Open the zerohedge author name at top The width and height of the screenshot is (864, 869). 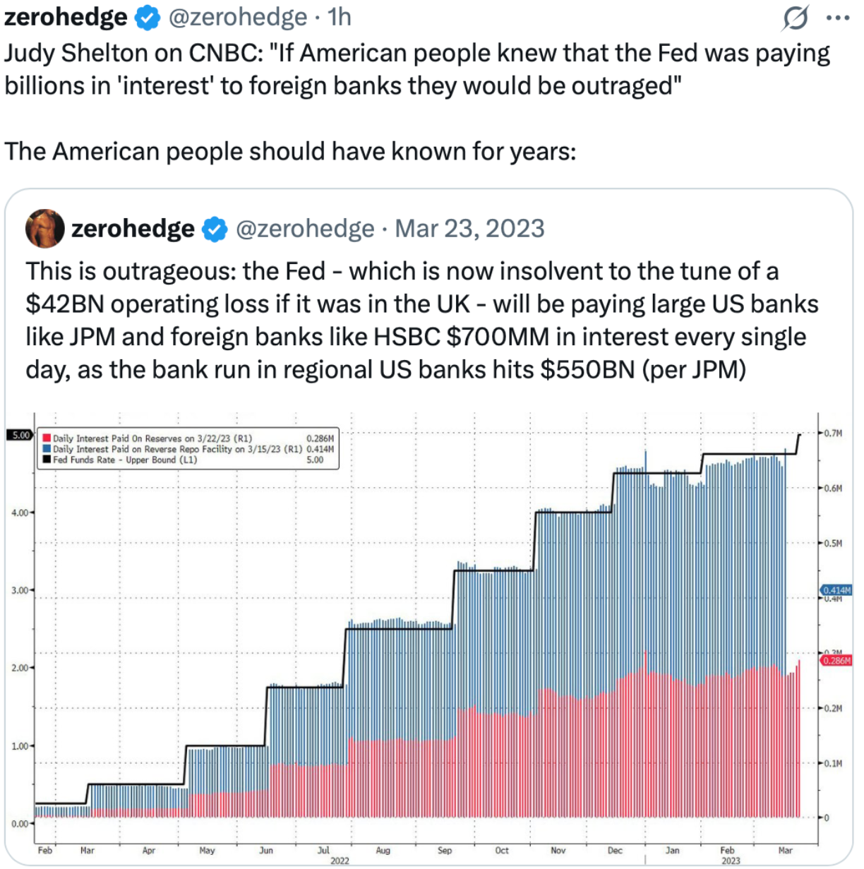[x=66, y=17]
